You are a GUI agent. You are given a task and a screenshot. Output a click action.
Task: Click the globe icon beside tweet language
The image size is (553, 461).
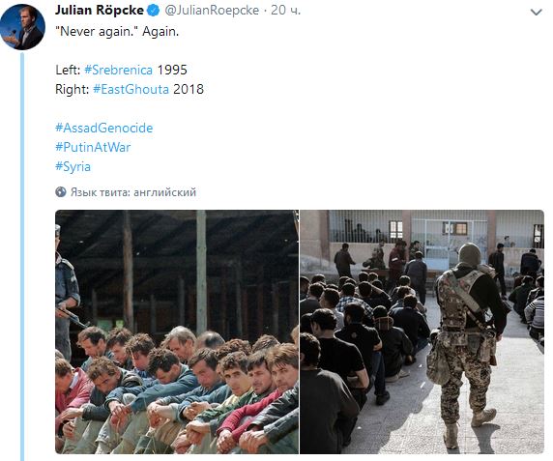61,192
